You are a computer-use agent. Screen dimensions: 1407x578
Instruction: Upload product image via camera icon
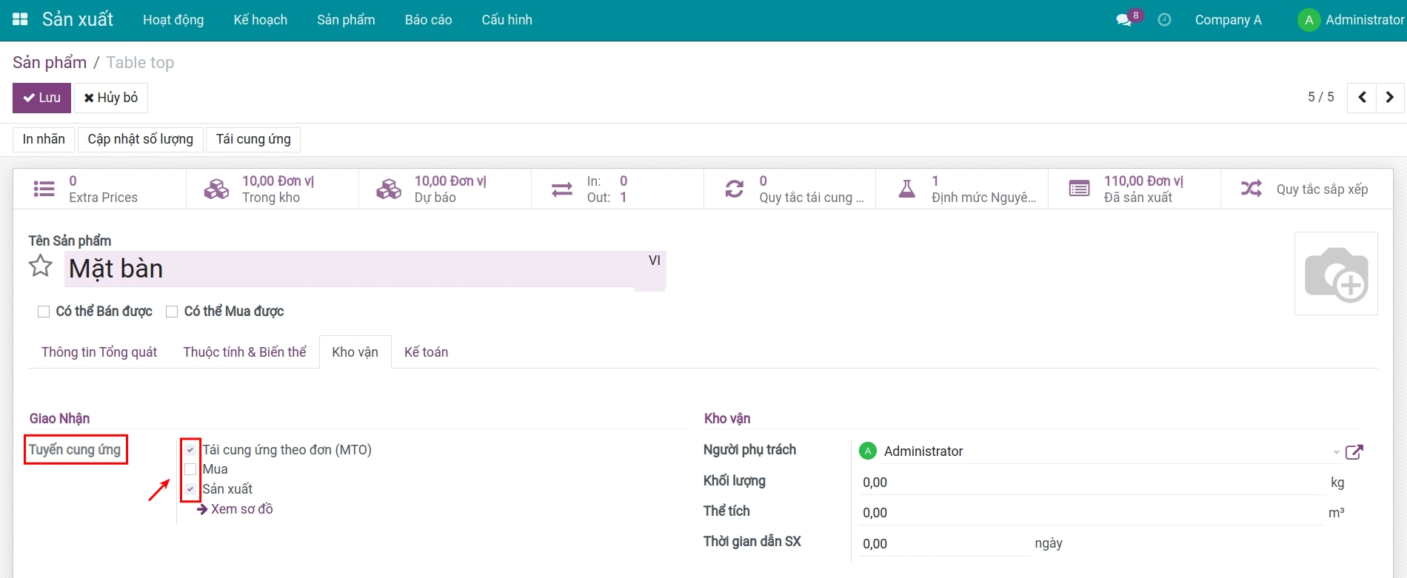[x=1335, y=274]
